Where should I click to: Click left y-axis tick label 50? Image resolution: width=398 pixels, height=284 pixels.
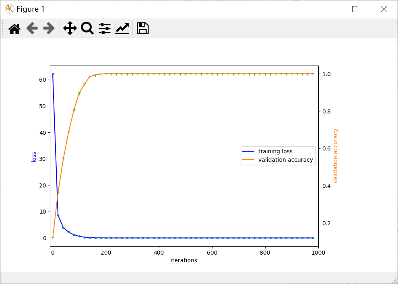pos(43,106)
